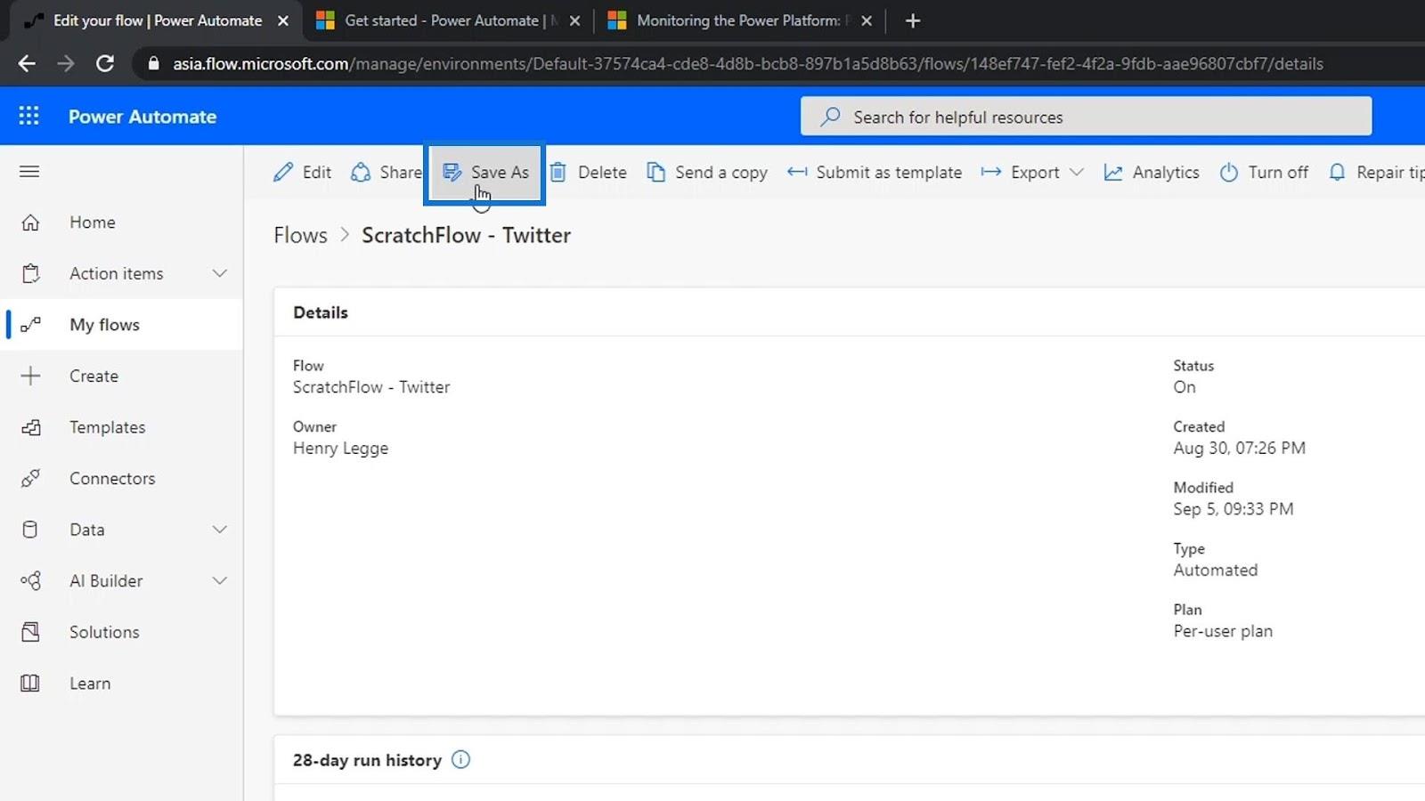Click the Save As button
The image size is (1425, 801).
(485, 172)
